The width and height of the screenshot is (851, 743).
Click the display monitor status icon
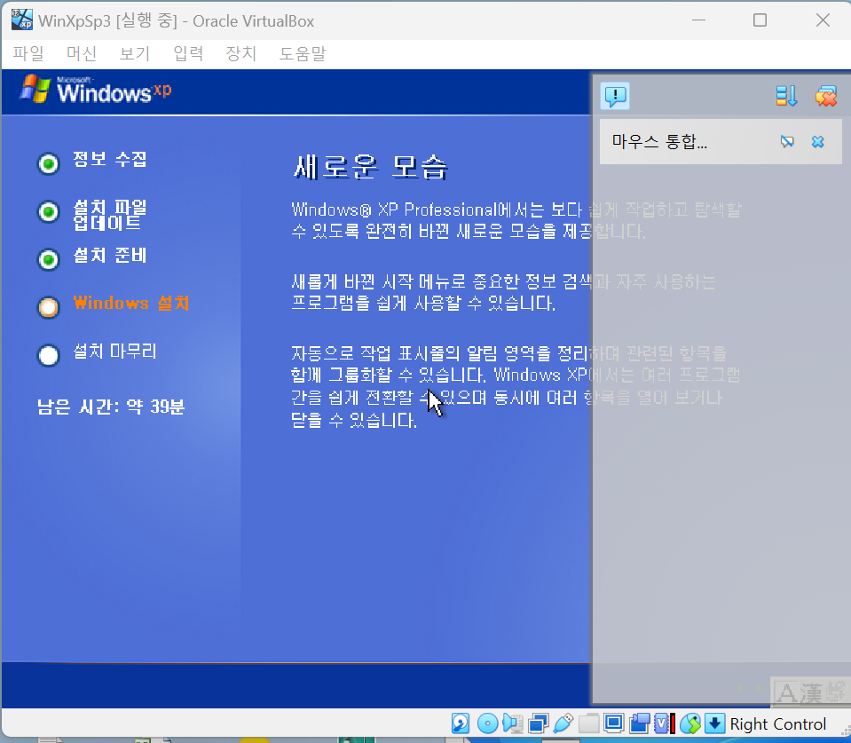[x=614, y=723]
